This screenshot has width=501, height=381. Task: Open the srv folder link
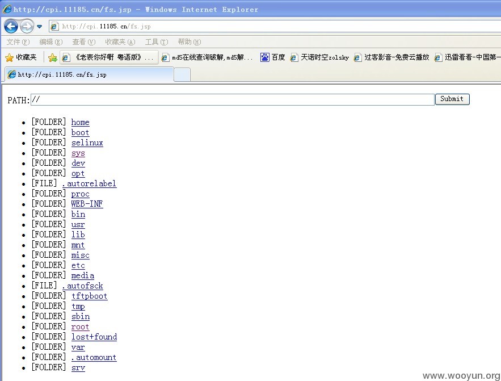78,367
